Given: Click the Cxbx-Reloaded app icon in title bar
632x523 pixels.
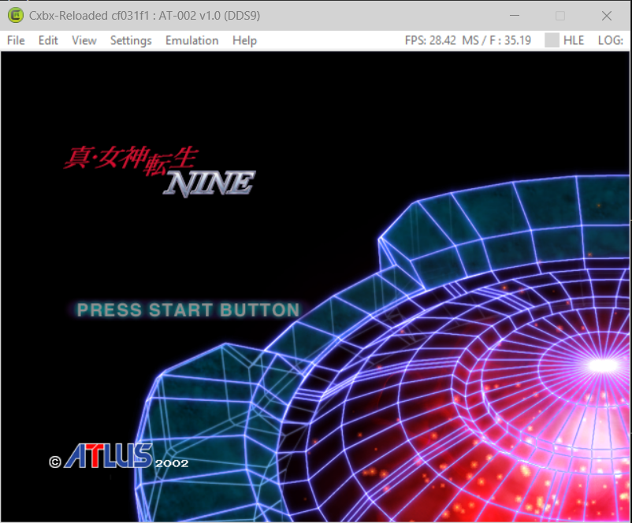Looking at the screenshot, I should coord(15,15).
